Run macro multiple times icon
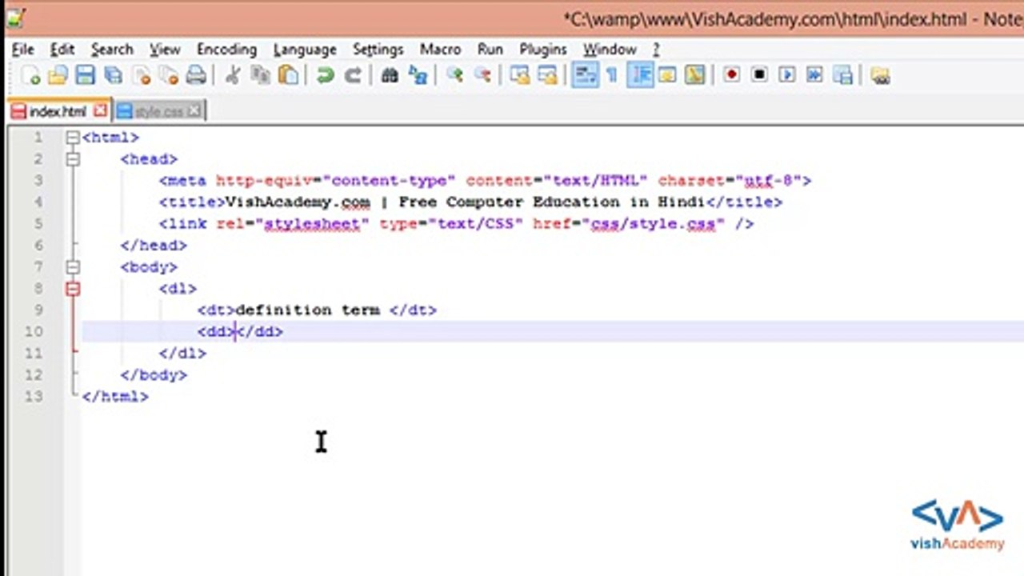Image resolution: width=1024 pixels, height=576 pixels. coord(814,75)
